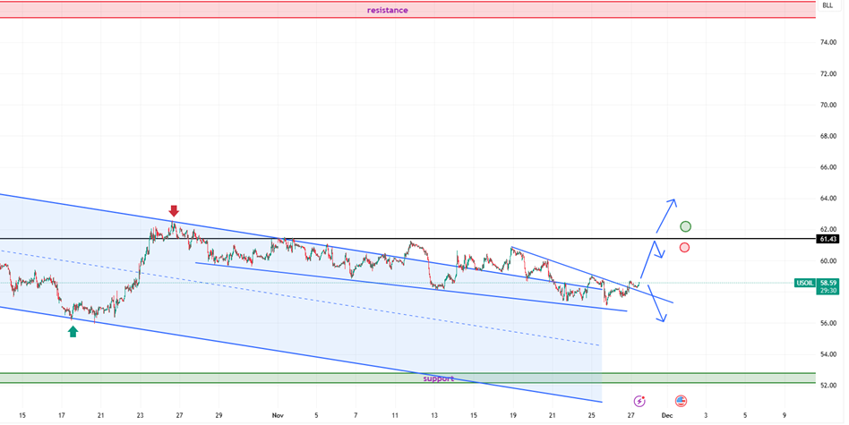The height and width of the screenshot is (425, 849).
Task: Click the Nov date on time axis
Action: tap(276, 415)
